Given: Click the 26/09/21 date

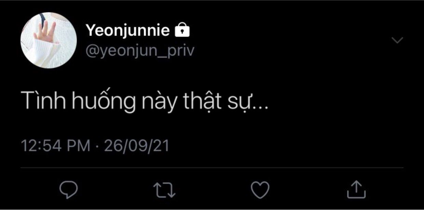Looking at the screenshot, I should point(137,146).
